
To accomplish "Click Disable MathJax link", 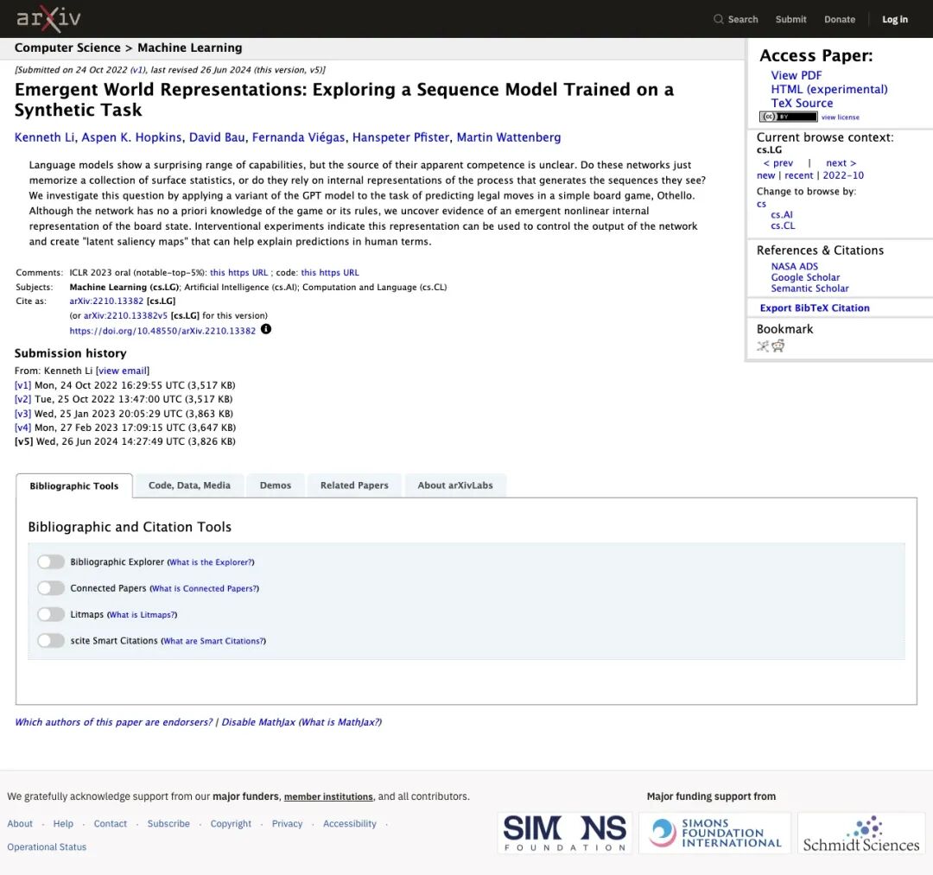I will coord(258,722).
